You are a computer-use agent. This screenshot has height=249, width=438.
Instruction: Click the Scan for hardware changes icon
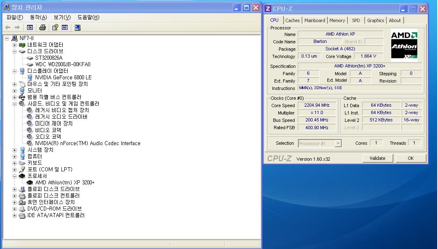click(x=78, y=27)
